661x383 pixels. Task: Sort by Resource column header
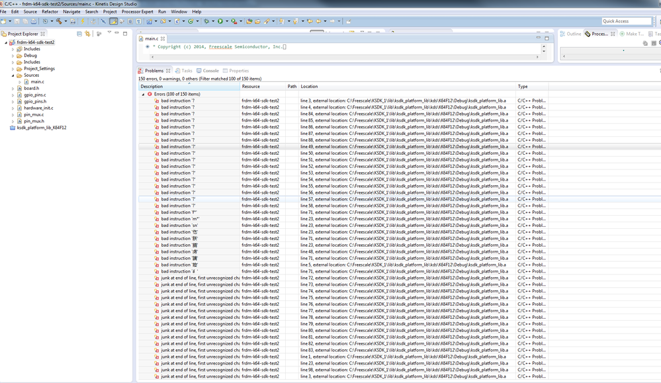(263, 87)
